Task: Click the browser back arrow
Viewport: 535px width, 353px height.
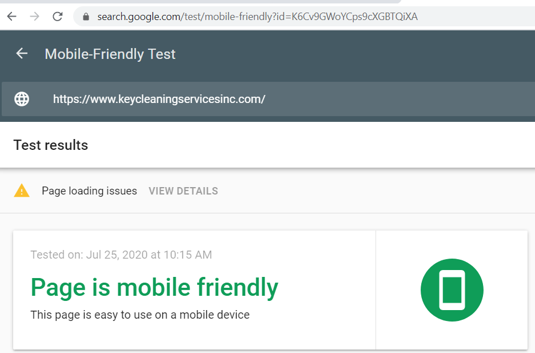Action: pos(11,17)
